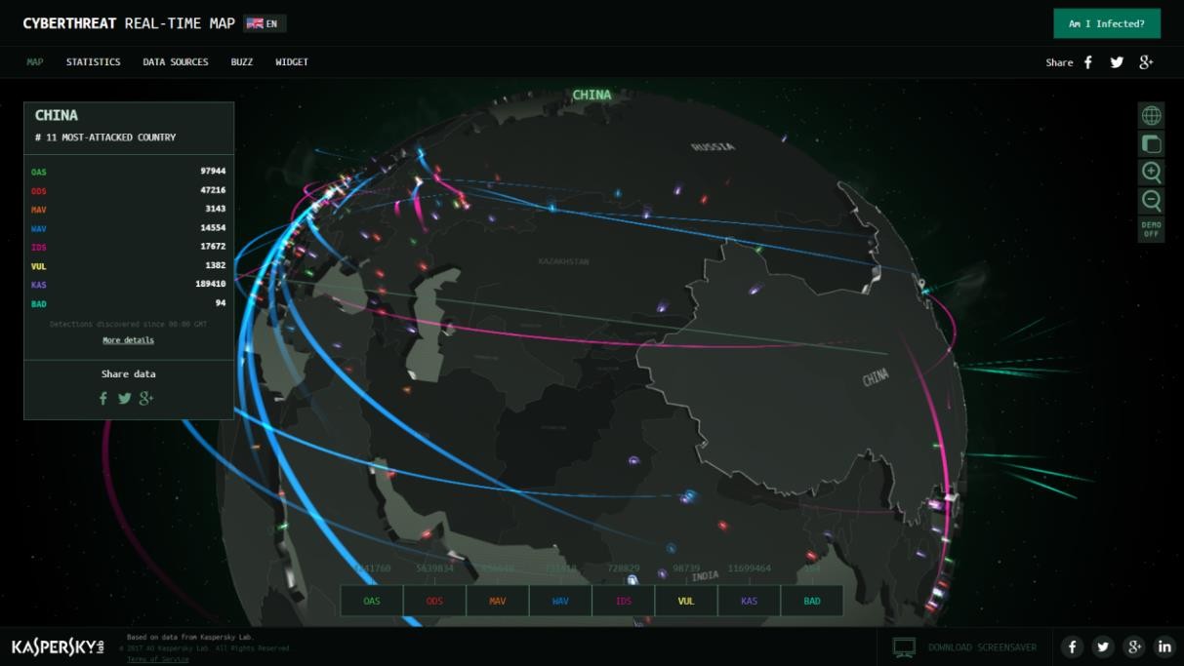Click the IDS value 17672
The width and height of the screenshot is (1184, 666).
(x=213, y=247)
